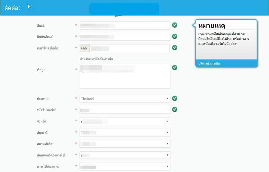Focus the ยืนยันอีเมล์ confirm email field
The image size is (269, 172).
124,37
